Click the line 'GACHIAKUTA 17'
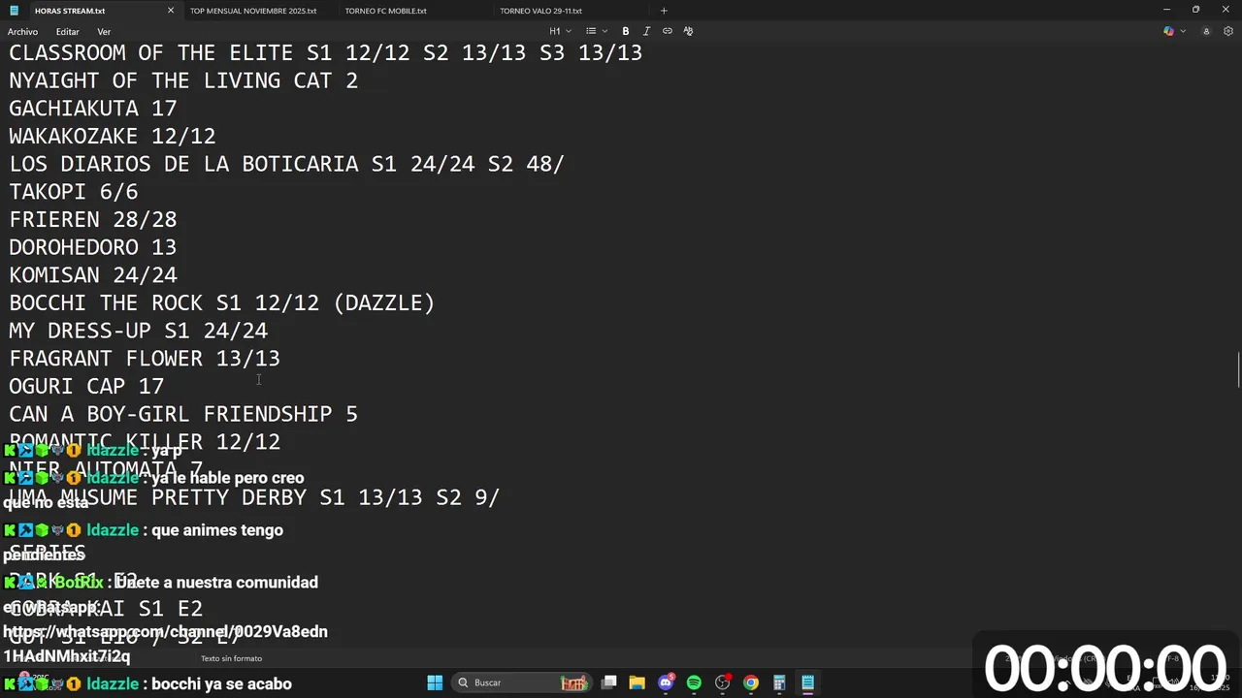Screen dimensions: 1242x698 coord(93,108)
